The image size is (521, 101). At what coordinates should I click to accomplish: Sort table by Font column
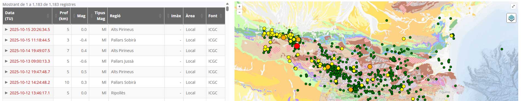[x=216, y=16]
